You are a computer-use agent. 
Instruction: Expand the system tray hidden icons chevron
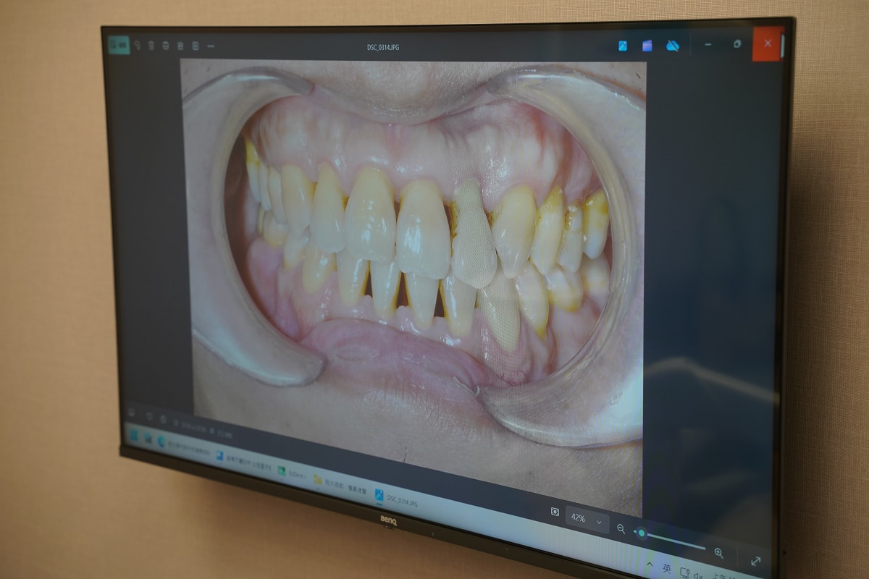(x=650, y=564)
